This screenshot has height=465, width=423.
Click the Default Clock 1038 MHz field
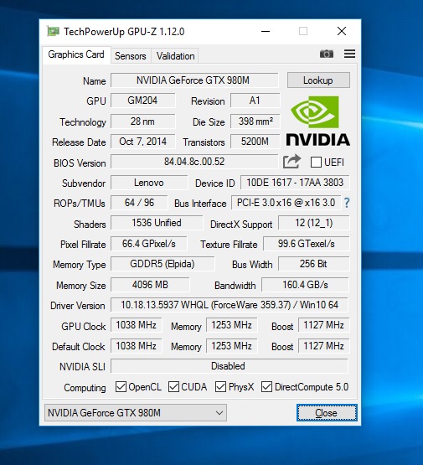(x=137, y=346)
